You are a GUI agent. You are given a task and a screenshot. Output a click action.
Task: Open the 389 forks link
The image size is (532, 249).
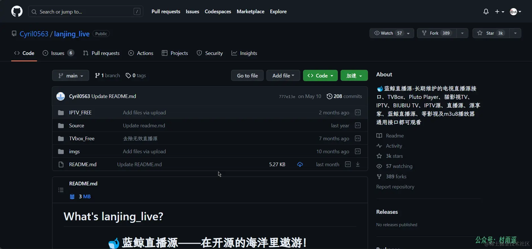click(x=391, y=177)
